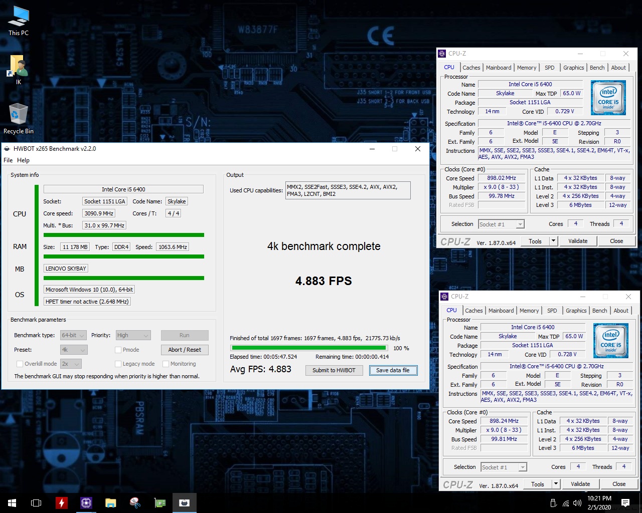Click the Intel Core i5 6400 name field in HWBOT
Viewport: 642px width, 513px height.
coord(123,189)
